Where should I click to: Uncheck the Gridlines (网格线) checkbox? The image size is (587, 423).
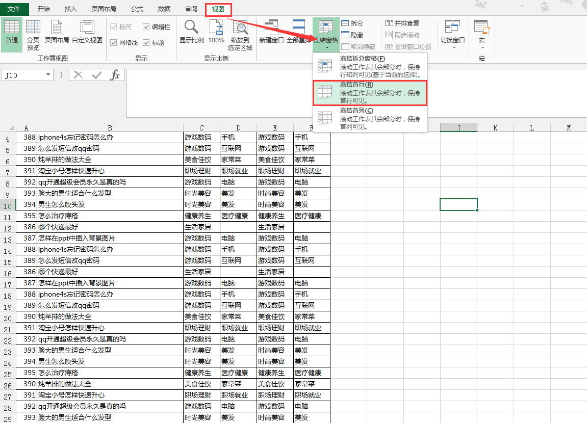pyautogui.click(x=114, y=43)
